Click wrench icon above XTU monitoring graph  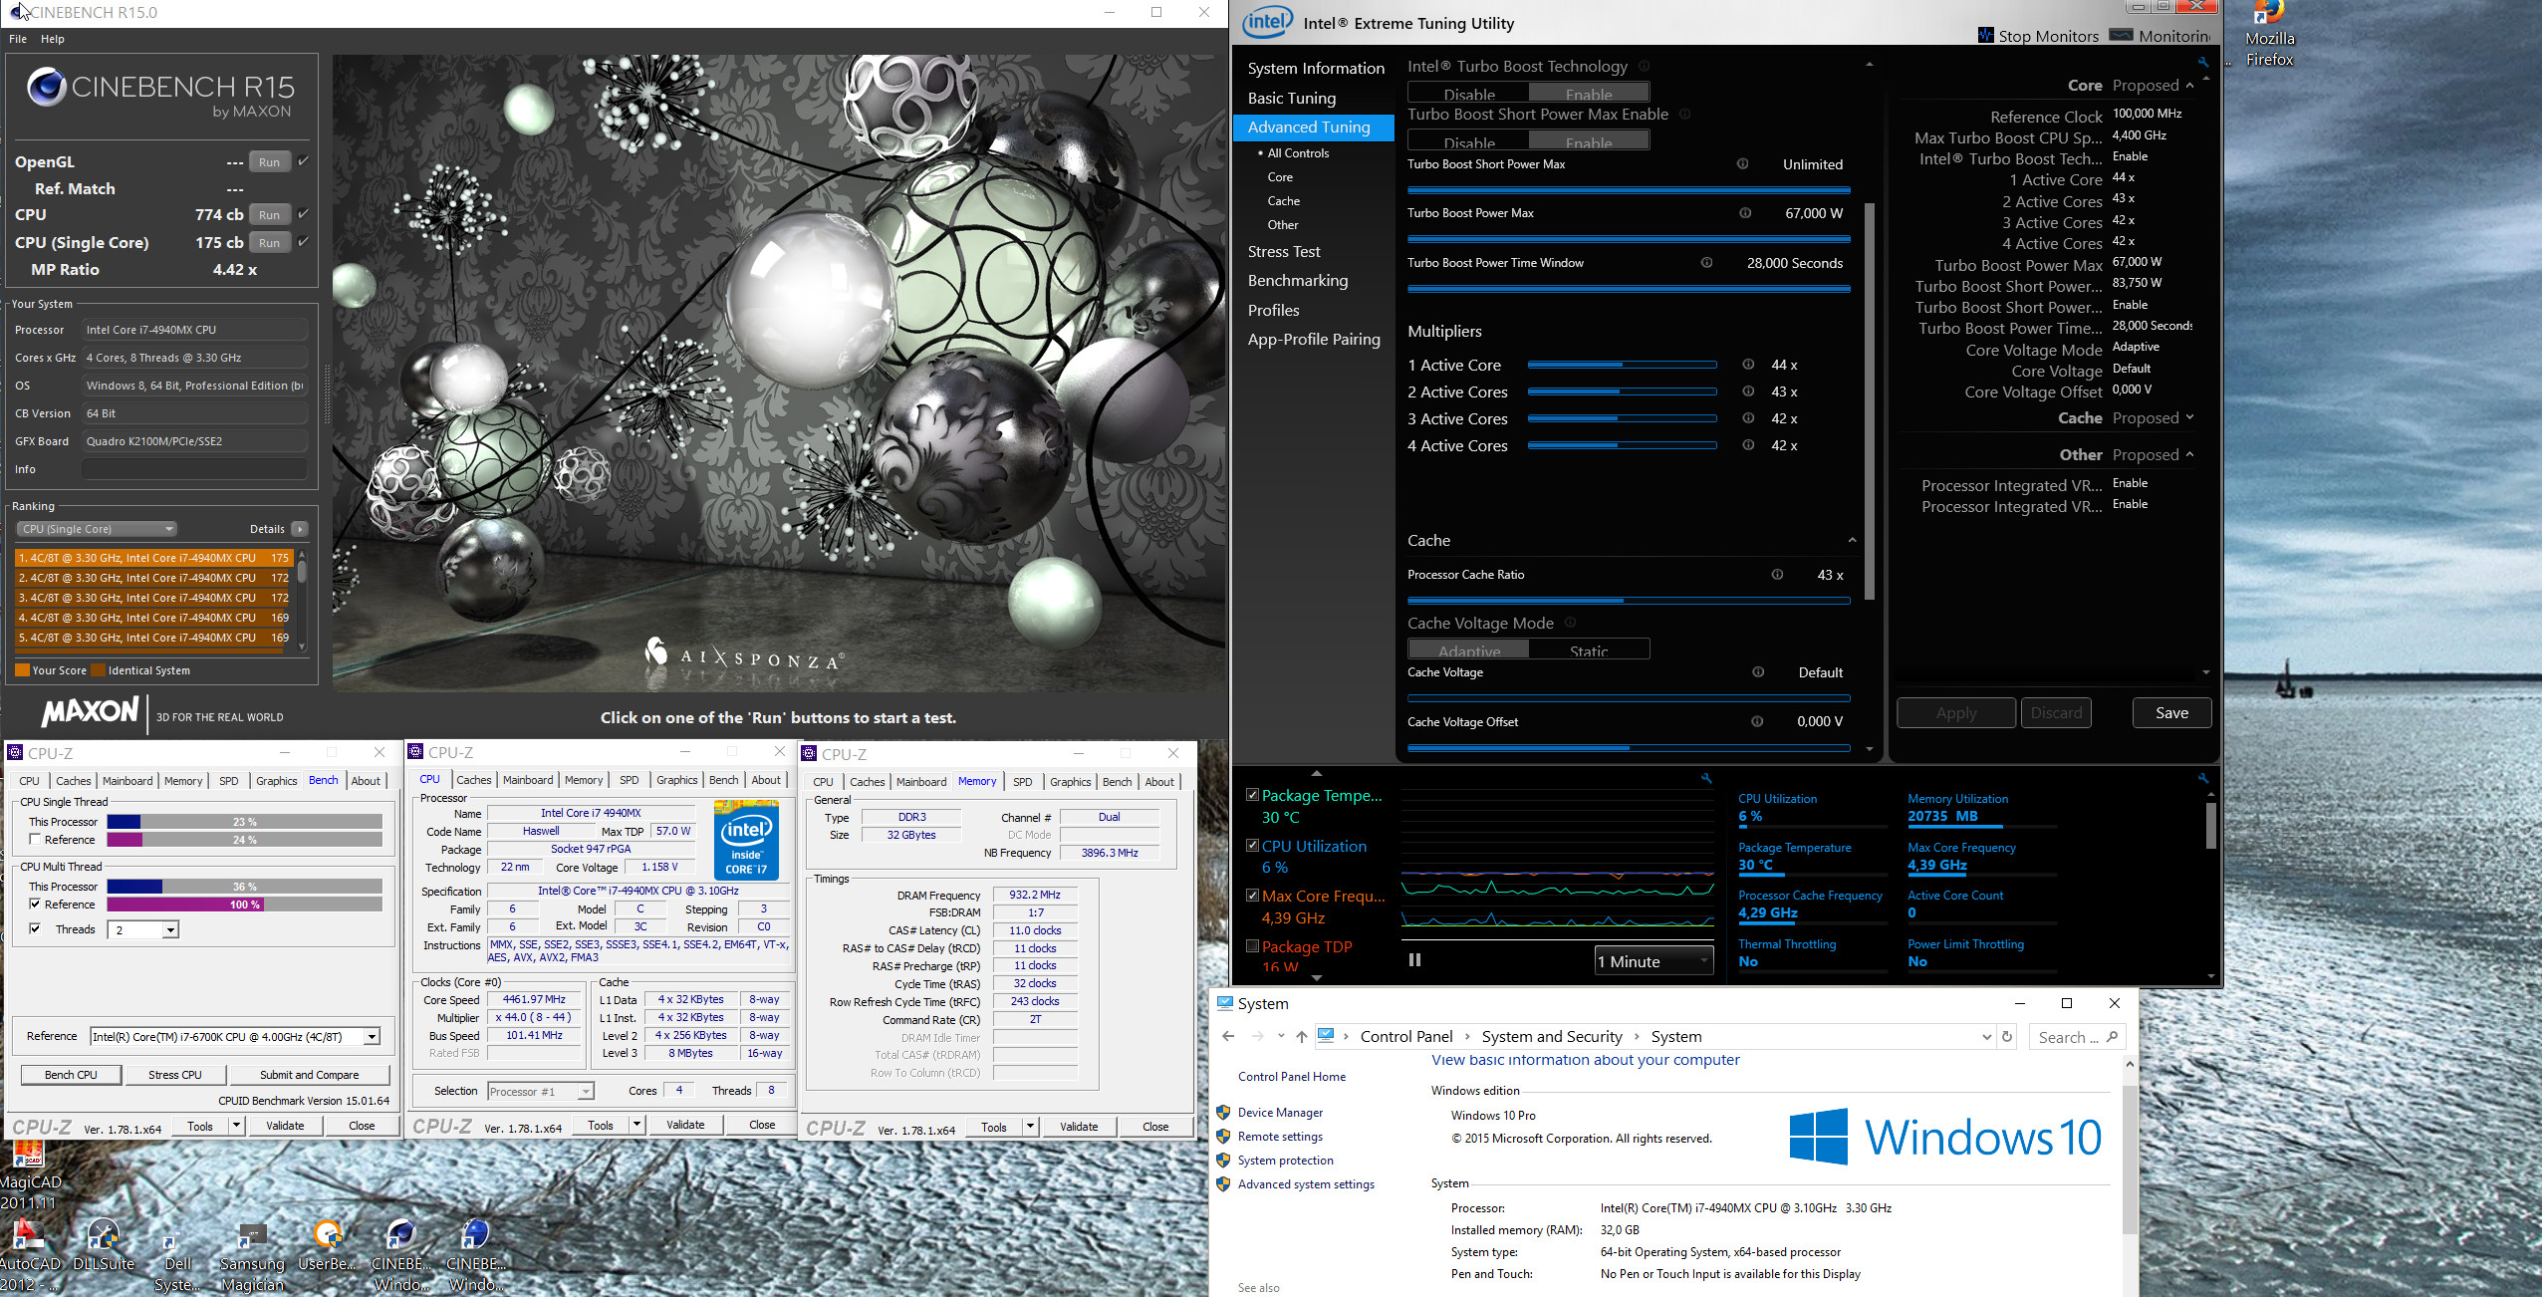point(1706,778)
